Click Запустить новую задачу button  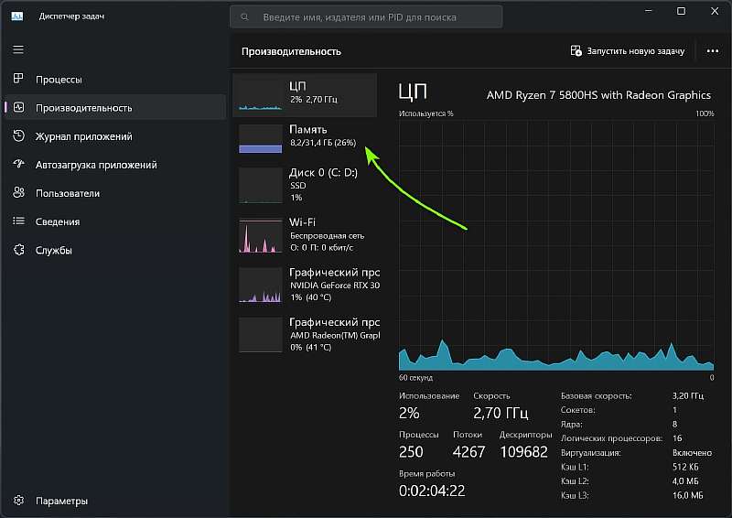(628, 51)
